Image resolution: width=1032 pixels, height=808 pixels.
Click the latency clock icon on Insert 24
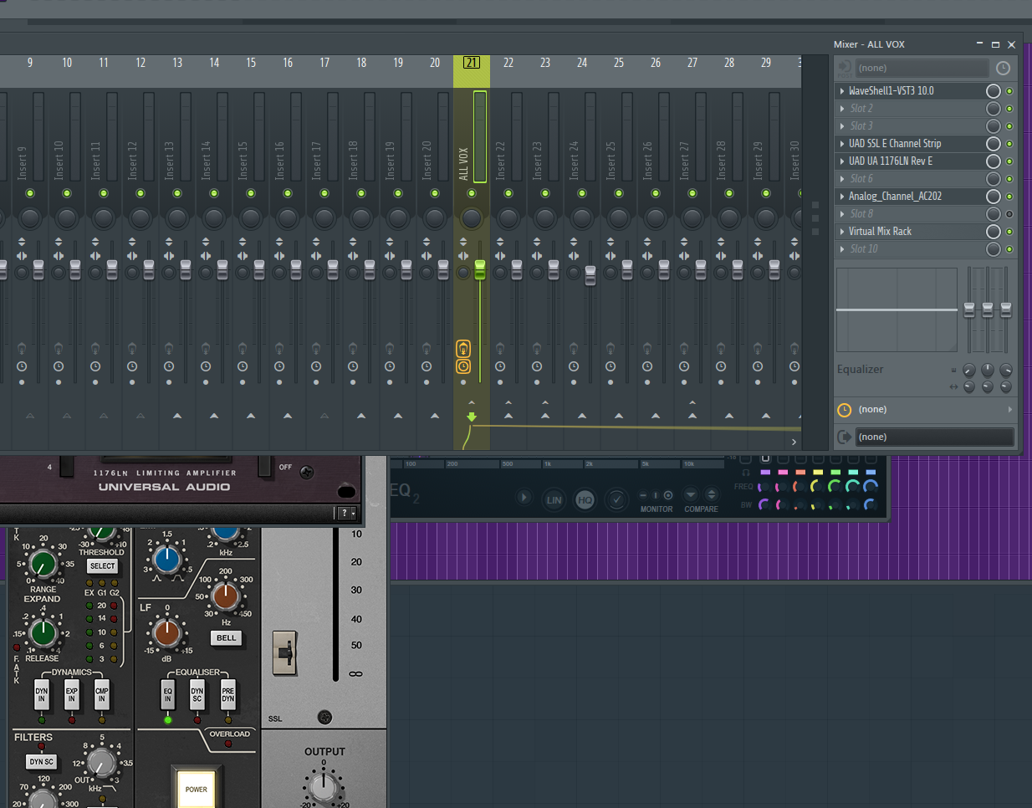574,366
